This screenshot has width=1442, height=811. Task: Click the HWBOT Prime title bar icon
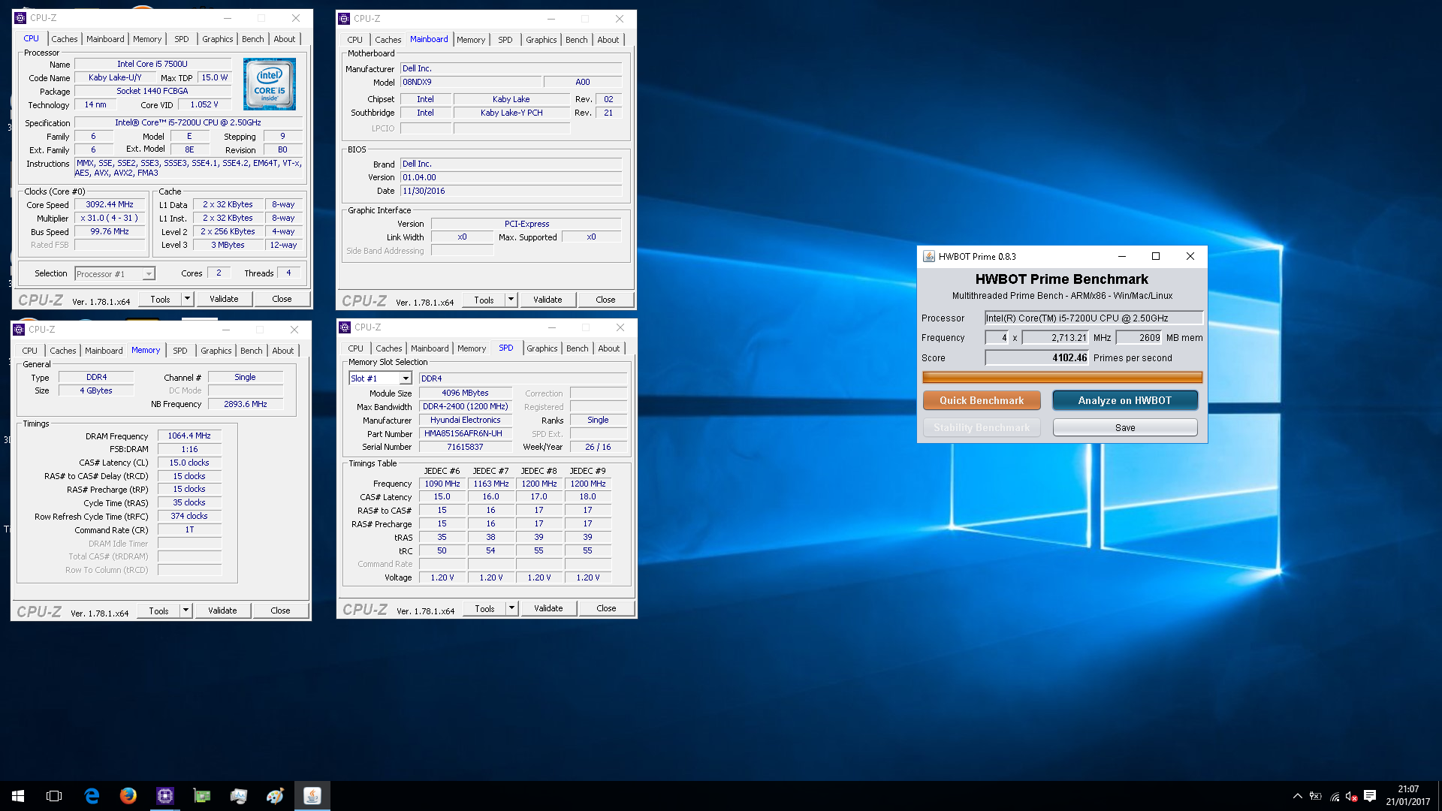pyautogui.click(x=929, y=256)
